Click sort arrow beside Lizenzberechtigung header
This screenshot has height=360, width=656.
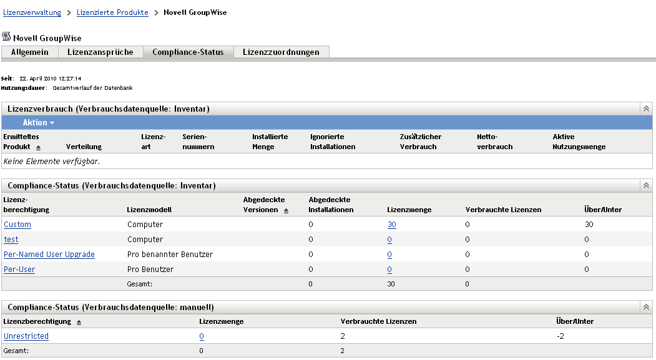tap(79, 323)
